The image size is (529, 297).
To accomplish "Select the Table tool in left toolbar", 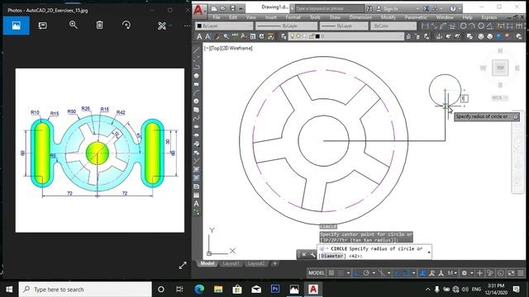I will 197,195.
